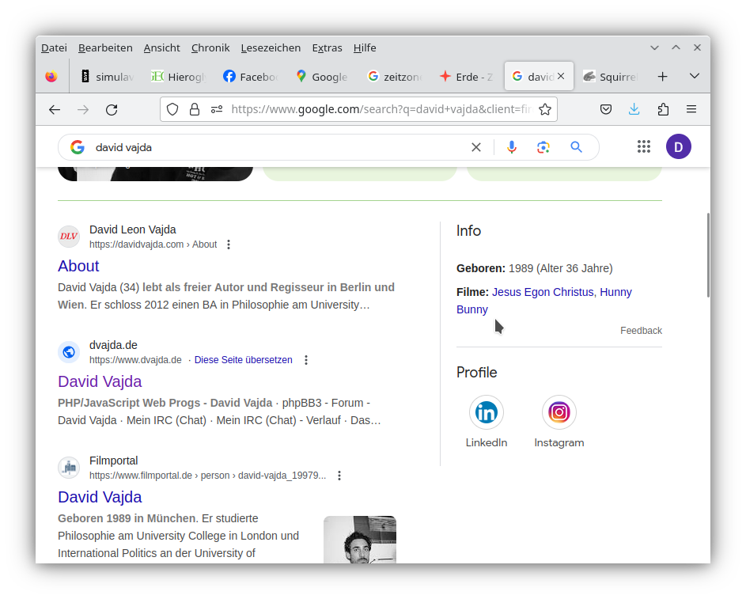Open three-dot options beside dvajda.de result

(306, 359)
